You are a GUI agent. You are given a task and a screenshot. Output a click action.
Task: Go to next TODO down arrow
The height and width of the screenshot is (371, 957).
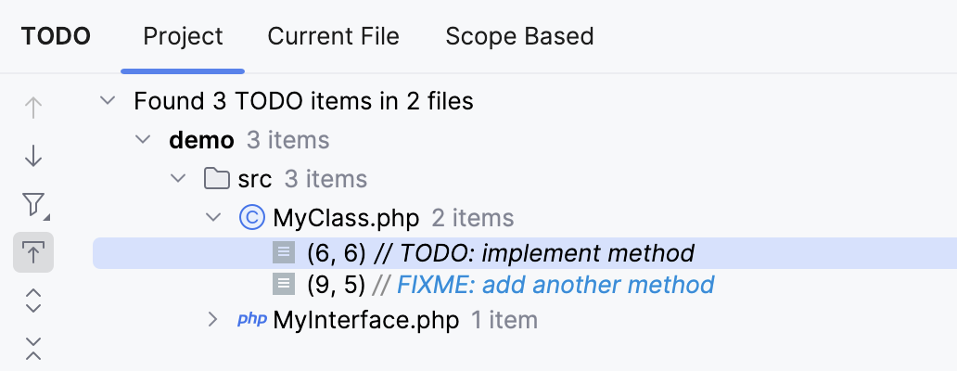pyautogui.click(x=33, y=156)
